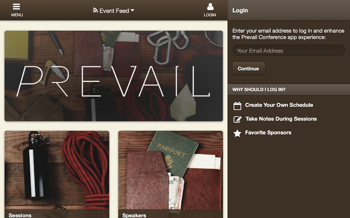This screenshot has width=350, height=218.
Task: Collapse the WHY SHOULD I LOG IN? section header
Action: coord(289,89)
